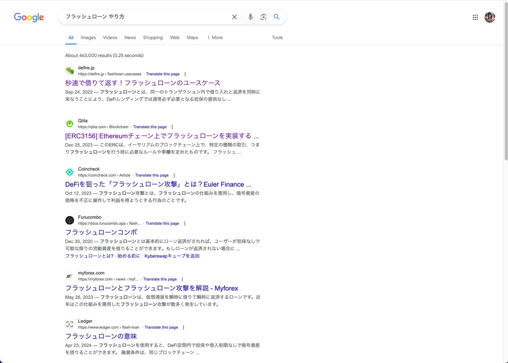Open the Tools options
508x363 pixels.
point(277,38)
